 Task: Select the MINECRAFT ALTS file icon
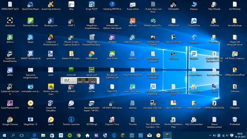pos(10,6)
